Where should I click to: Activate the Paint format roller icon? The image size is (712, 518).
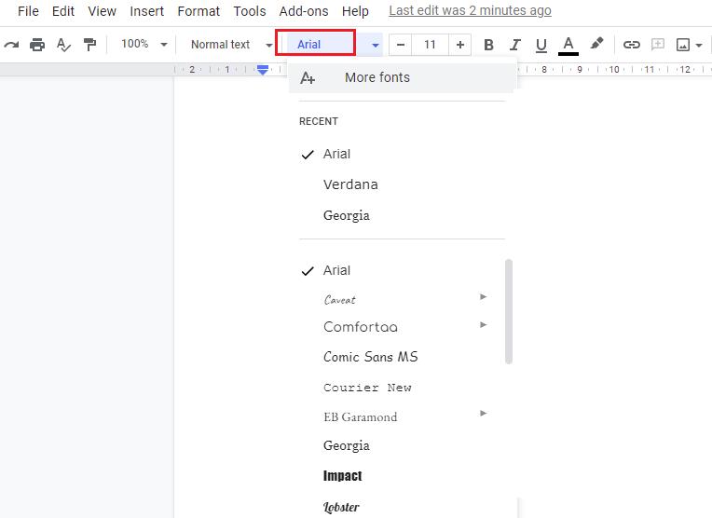coord(89,45)
